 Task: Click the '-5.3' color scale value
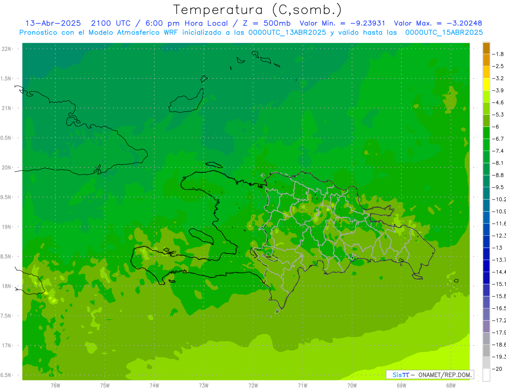point(498,114)
